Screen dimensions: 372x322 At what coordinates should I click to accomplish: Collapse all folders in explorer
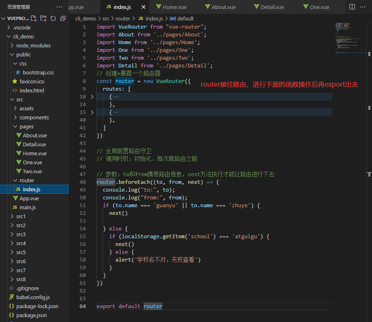(x=63, y=18)
